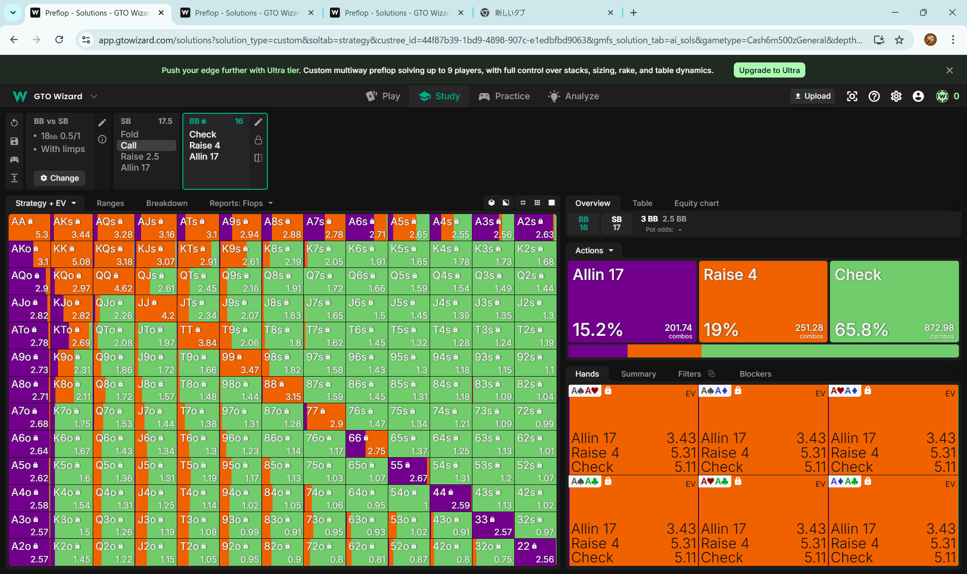967x574 pixels.
Task: Click the Upgrade to Ultra button
Action: [769, 70]
